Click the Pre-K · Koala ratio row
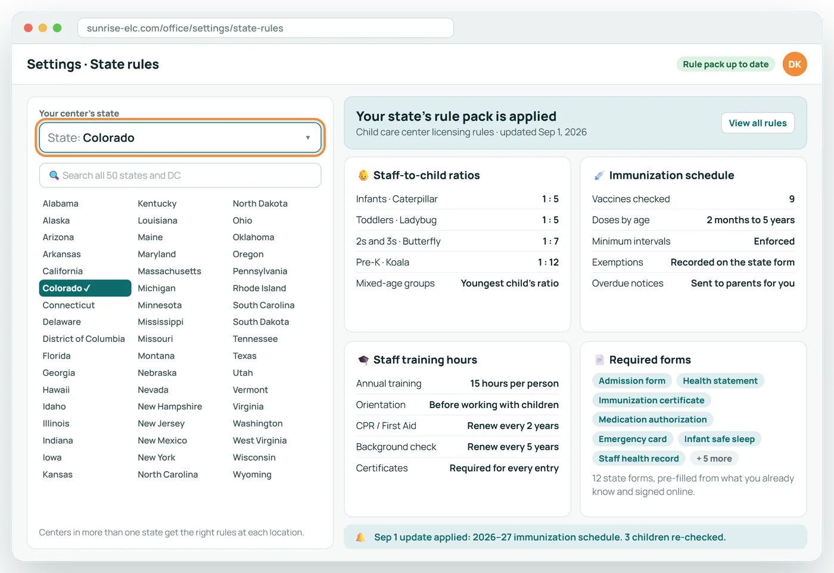 (x=458, y=262)
